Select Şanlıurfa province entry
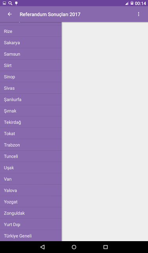The height and width of the screenshot is (253, 148). [x=31, y=99]
